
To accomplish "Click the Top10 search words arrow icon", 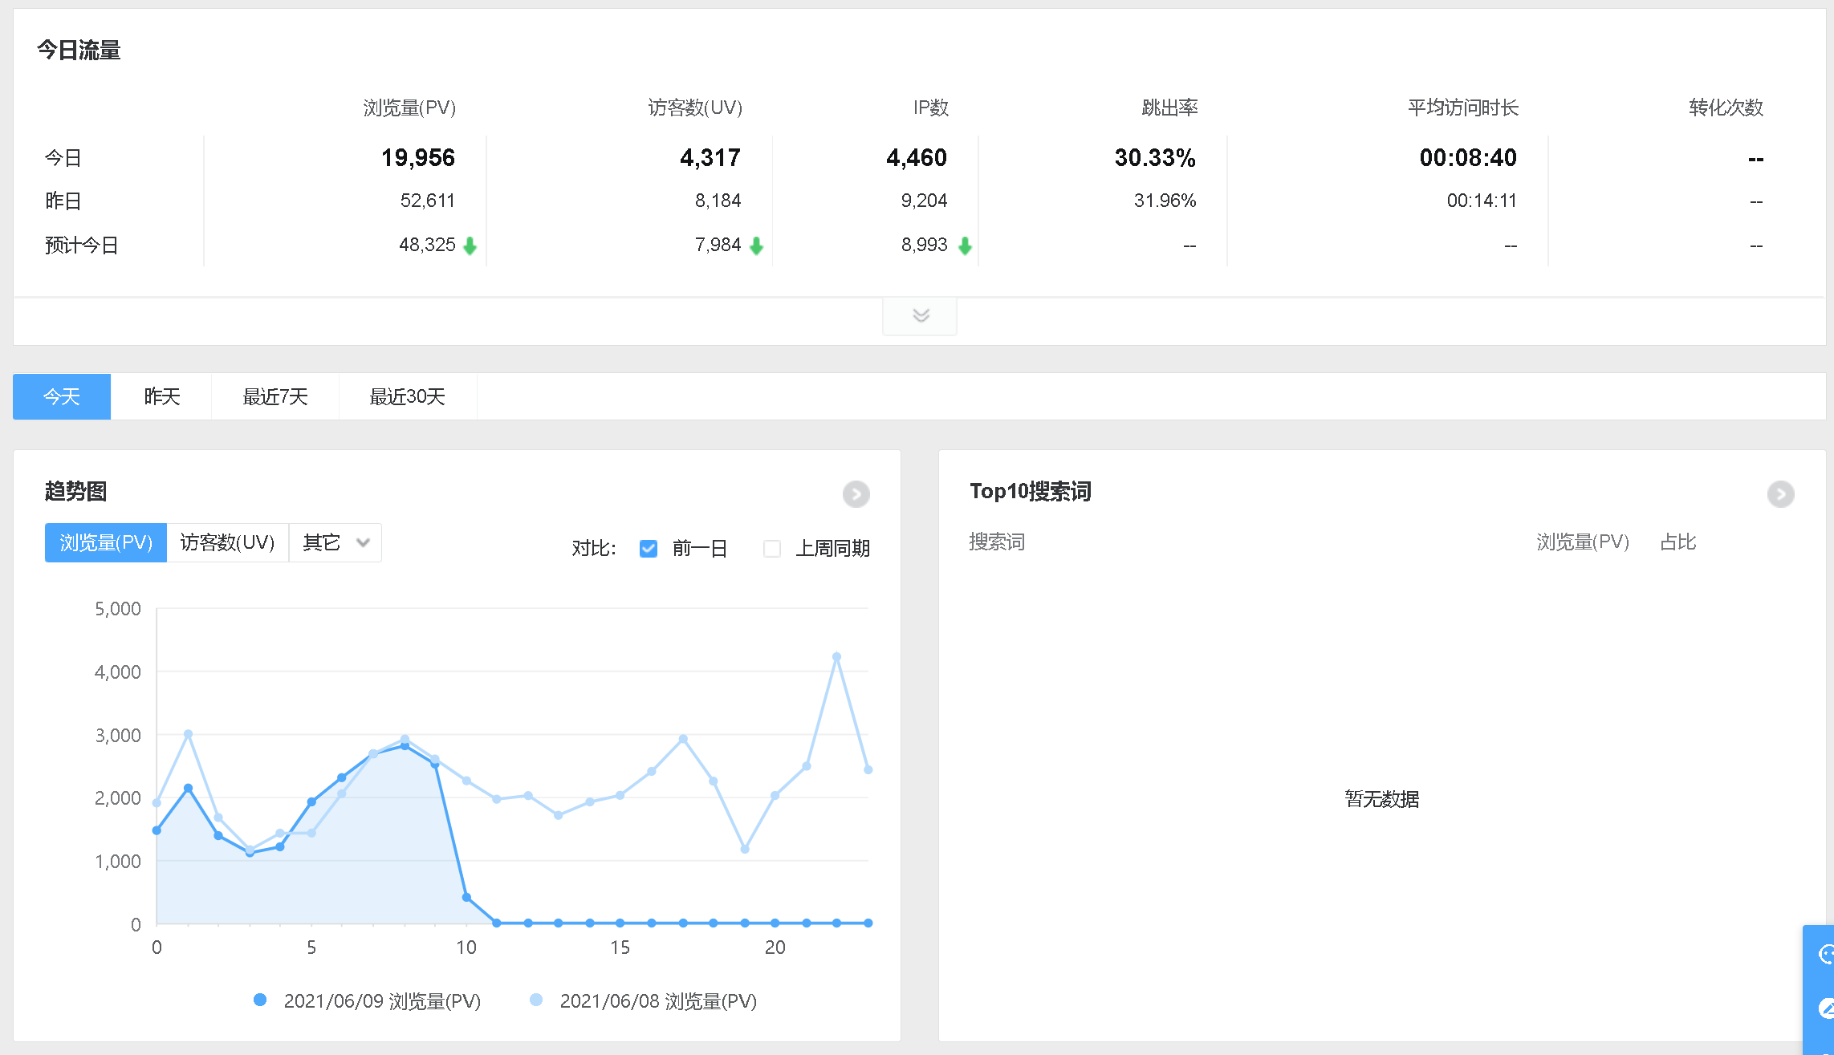I will point(1780,494).
